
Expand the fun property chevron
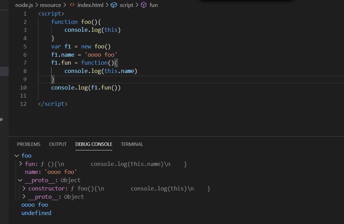click(x=21, y=164)
